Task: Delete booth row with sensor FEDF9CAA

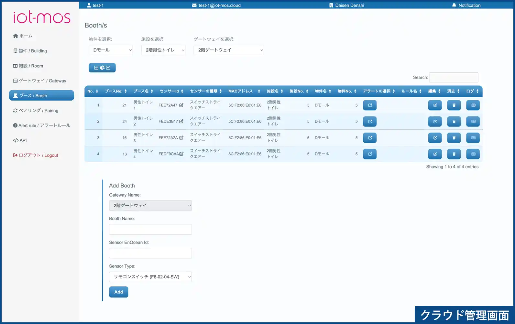Action: click(454, 154)
